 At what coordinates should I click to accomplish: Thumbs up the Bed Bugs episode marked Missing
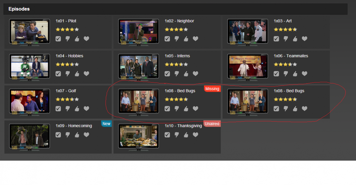(x=186, y=109)
